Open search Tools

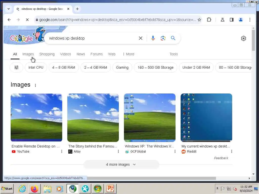[174, 54]
